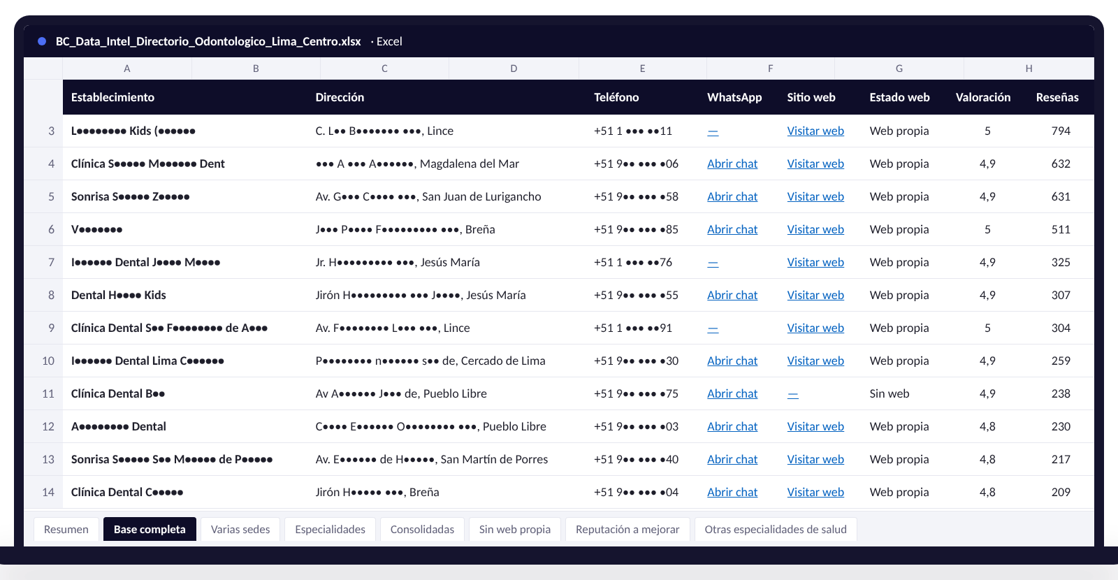Click Abrir chat in row 6
The image size is (1118, 580).
pos(732,229)
